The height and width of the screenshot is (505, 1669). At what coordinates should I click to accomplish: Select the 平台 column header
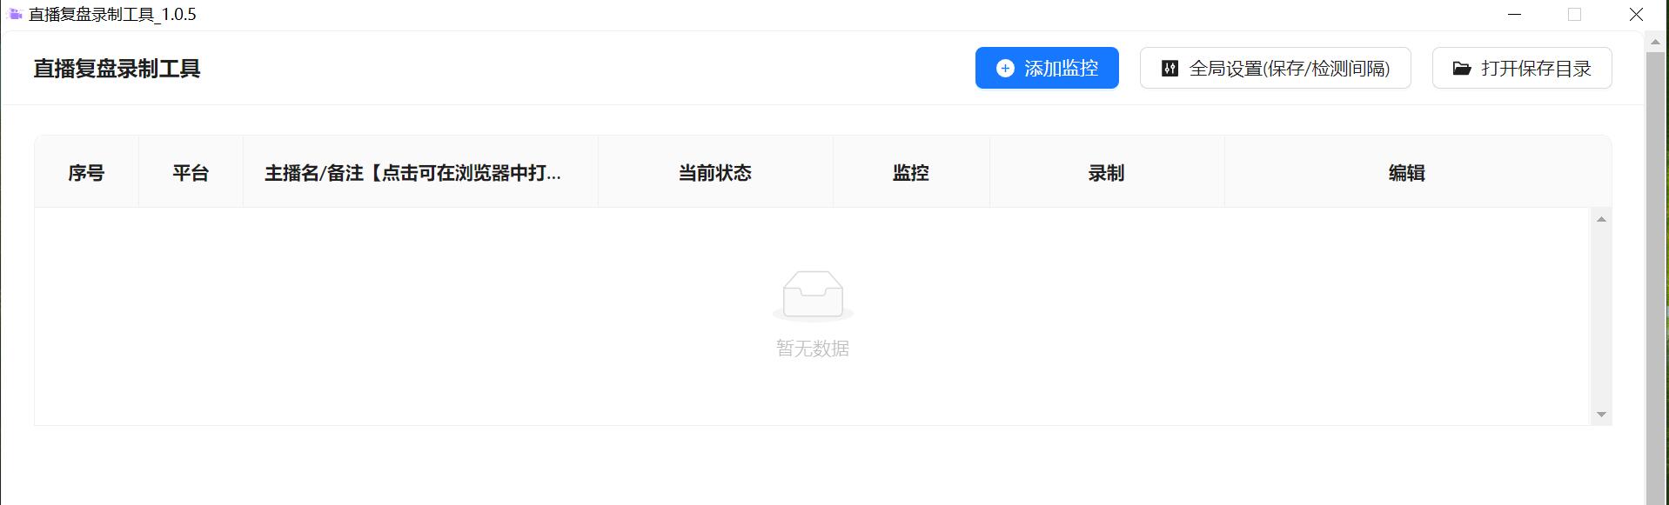click(191, 173)
